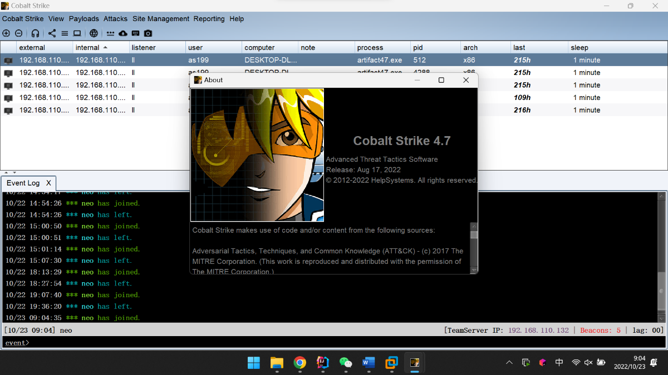Open the globe icon in toolbar
The image size is (668, 375).
point(94,33)
